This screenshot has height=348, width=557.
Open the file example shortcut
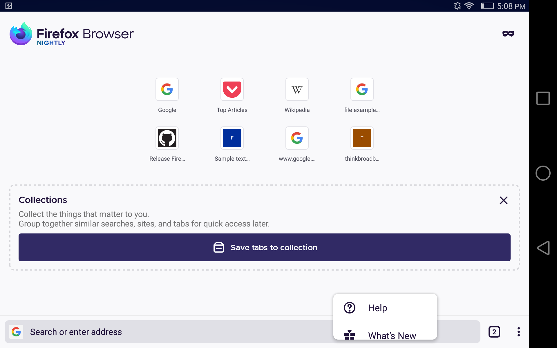pos(362,89)
